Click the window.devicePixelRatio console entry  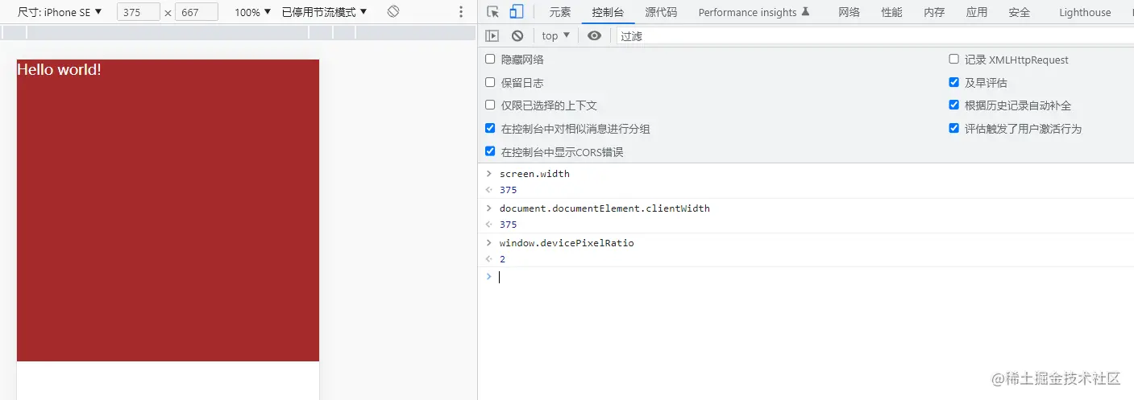(x=567, y=243)
